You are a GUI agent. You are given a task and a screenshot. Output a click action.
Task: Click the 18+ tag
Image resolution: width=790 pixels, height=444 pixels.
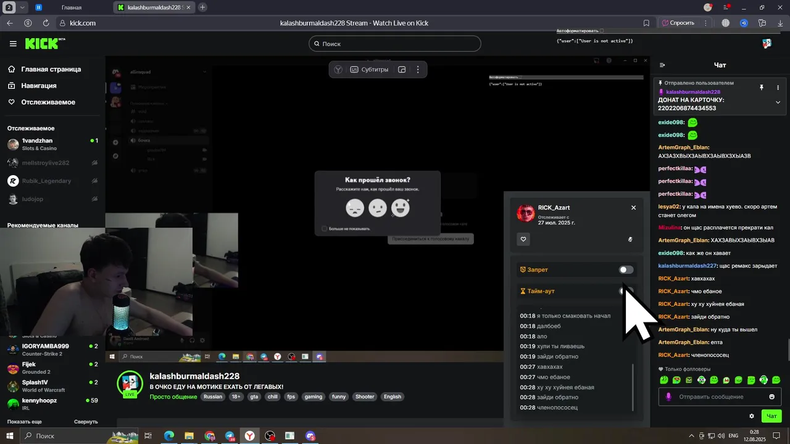(236, 397)
